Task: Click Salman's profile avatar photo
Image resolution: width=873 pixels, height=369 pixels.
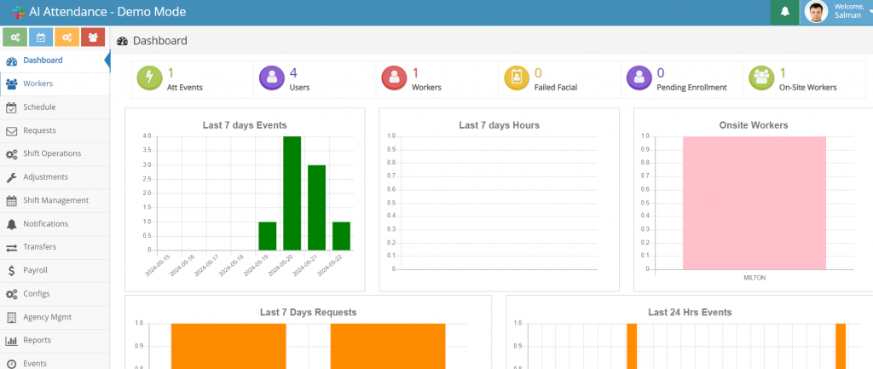Action: pos(816,12)
